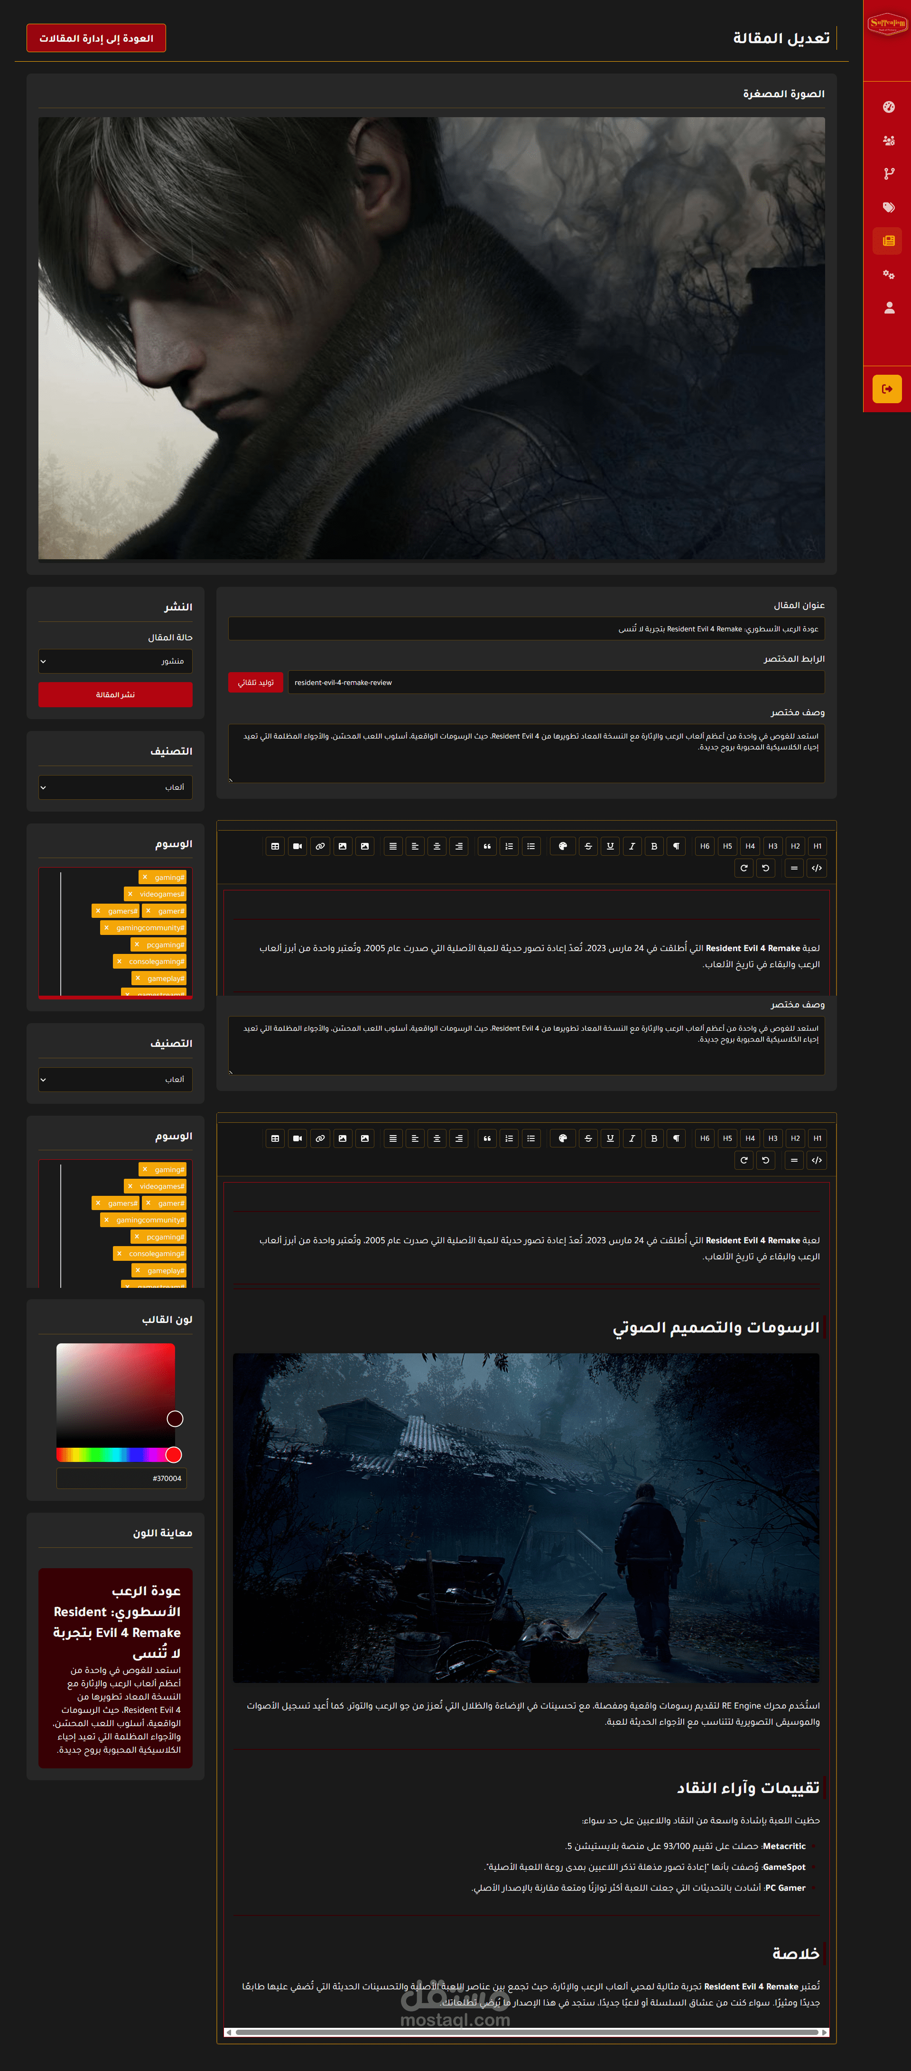This screenshot has width=911, height=2071.
Task: Click the link icon in upper editor toolbar
Action: click(x=320, y=846)
